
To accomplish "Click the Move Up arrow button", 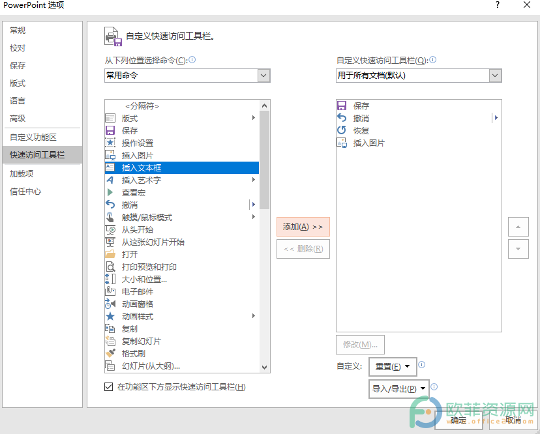I will pos(518,227).
